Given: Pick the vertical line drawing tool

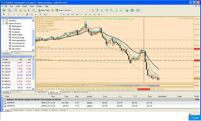Looking at the screenshot, I should tap(14, 14).
